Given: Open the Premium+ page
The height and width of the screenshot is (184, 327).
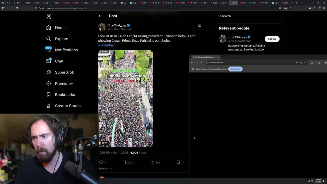Looking at the screenshot, I should pyautogui.click(x=60, y=84).
